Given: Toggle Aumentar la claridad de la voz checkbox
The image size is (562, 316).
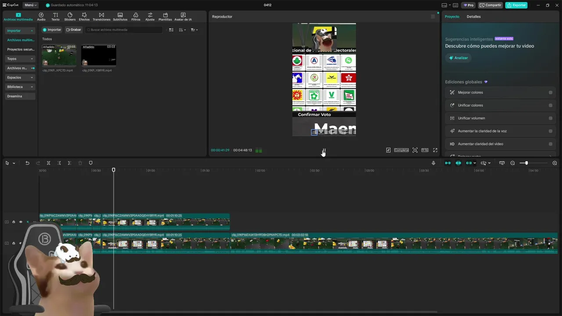Looking at the screenshot, I should [x=551, y=131].
